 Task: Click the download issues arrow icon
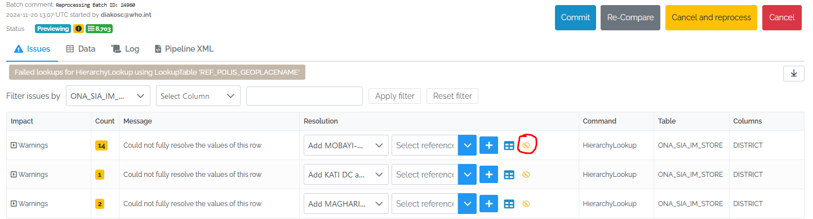pyautogui.click(x=793, y=74)
